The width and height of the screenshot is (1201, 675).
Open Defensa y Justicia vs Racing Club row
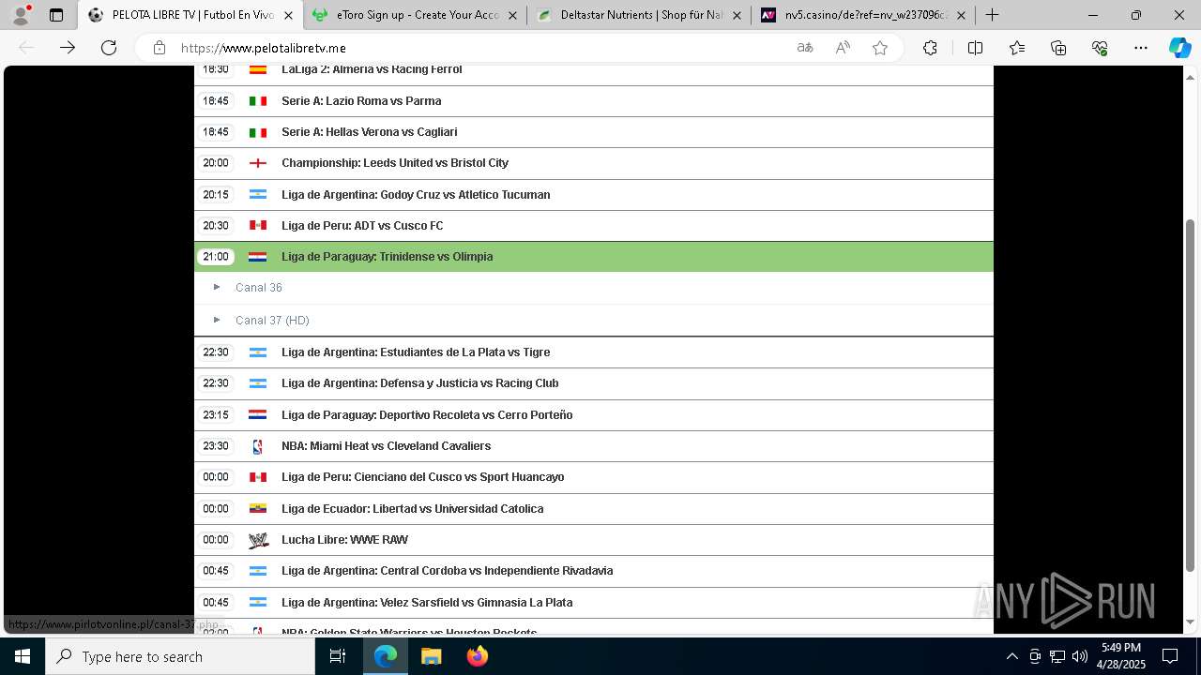tap(594, 383)
